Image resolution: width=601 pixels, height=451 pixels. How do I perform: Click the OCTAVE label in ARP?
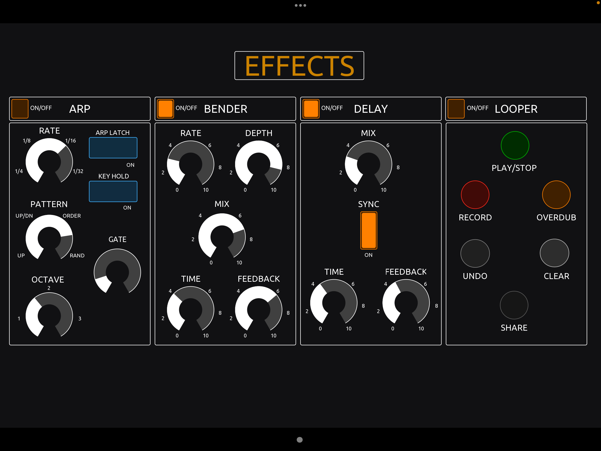(x=48, y=280)
